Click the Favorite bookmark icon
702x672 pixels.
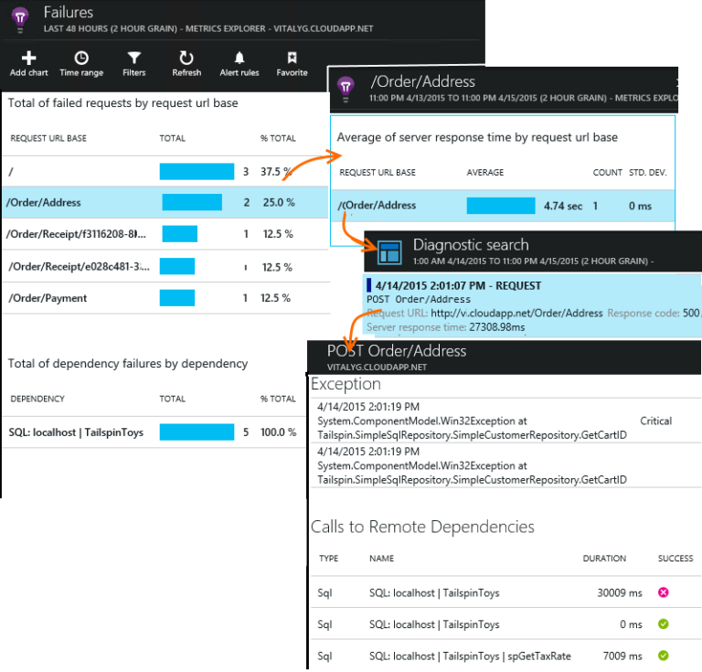[x=292, y=58]
